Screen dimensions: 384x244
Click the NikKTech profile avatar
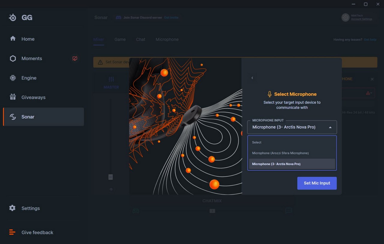(x=346, y=17)
